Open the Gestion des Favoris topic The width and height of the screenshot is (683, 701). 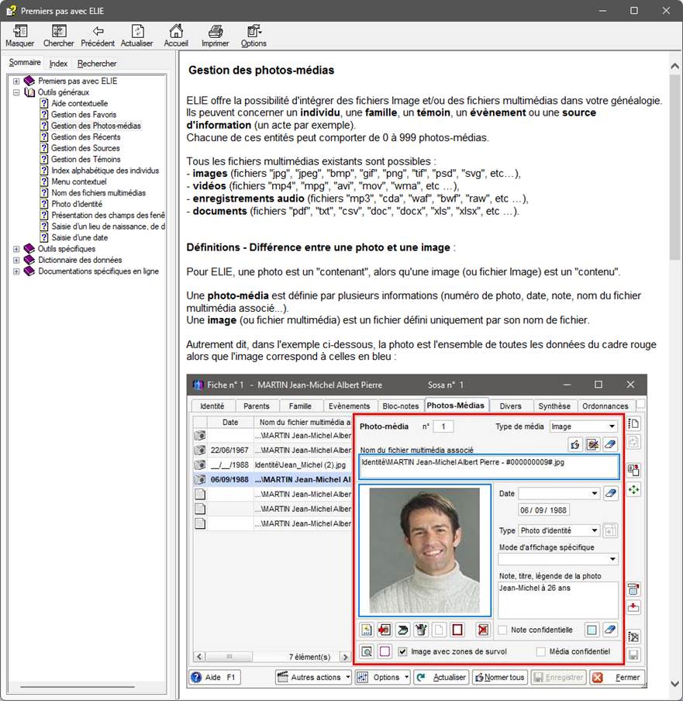pos(84,115)
